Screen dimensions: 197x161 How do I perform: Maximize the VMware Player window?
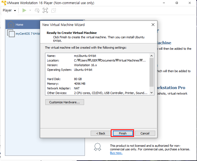(177, 3)
